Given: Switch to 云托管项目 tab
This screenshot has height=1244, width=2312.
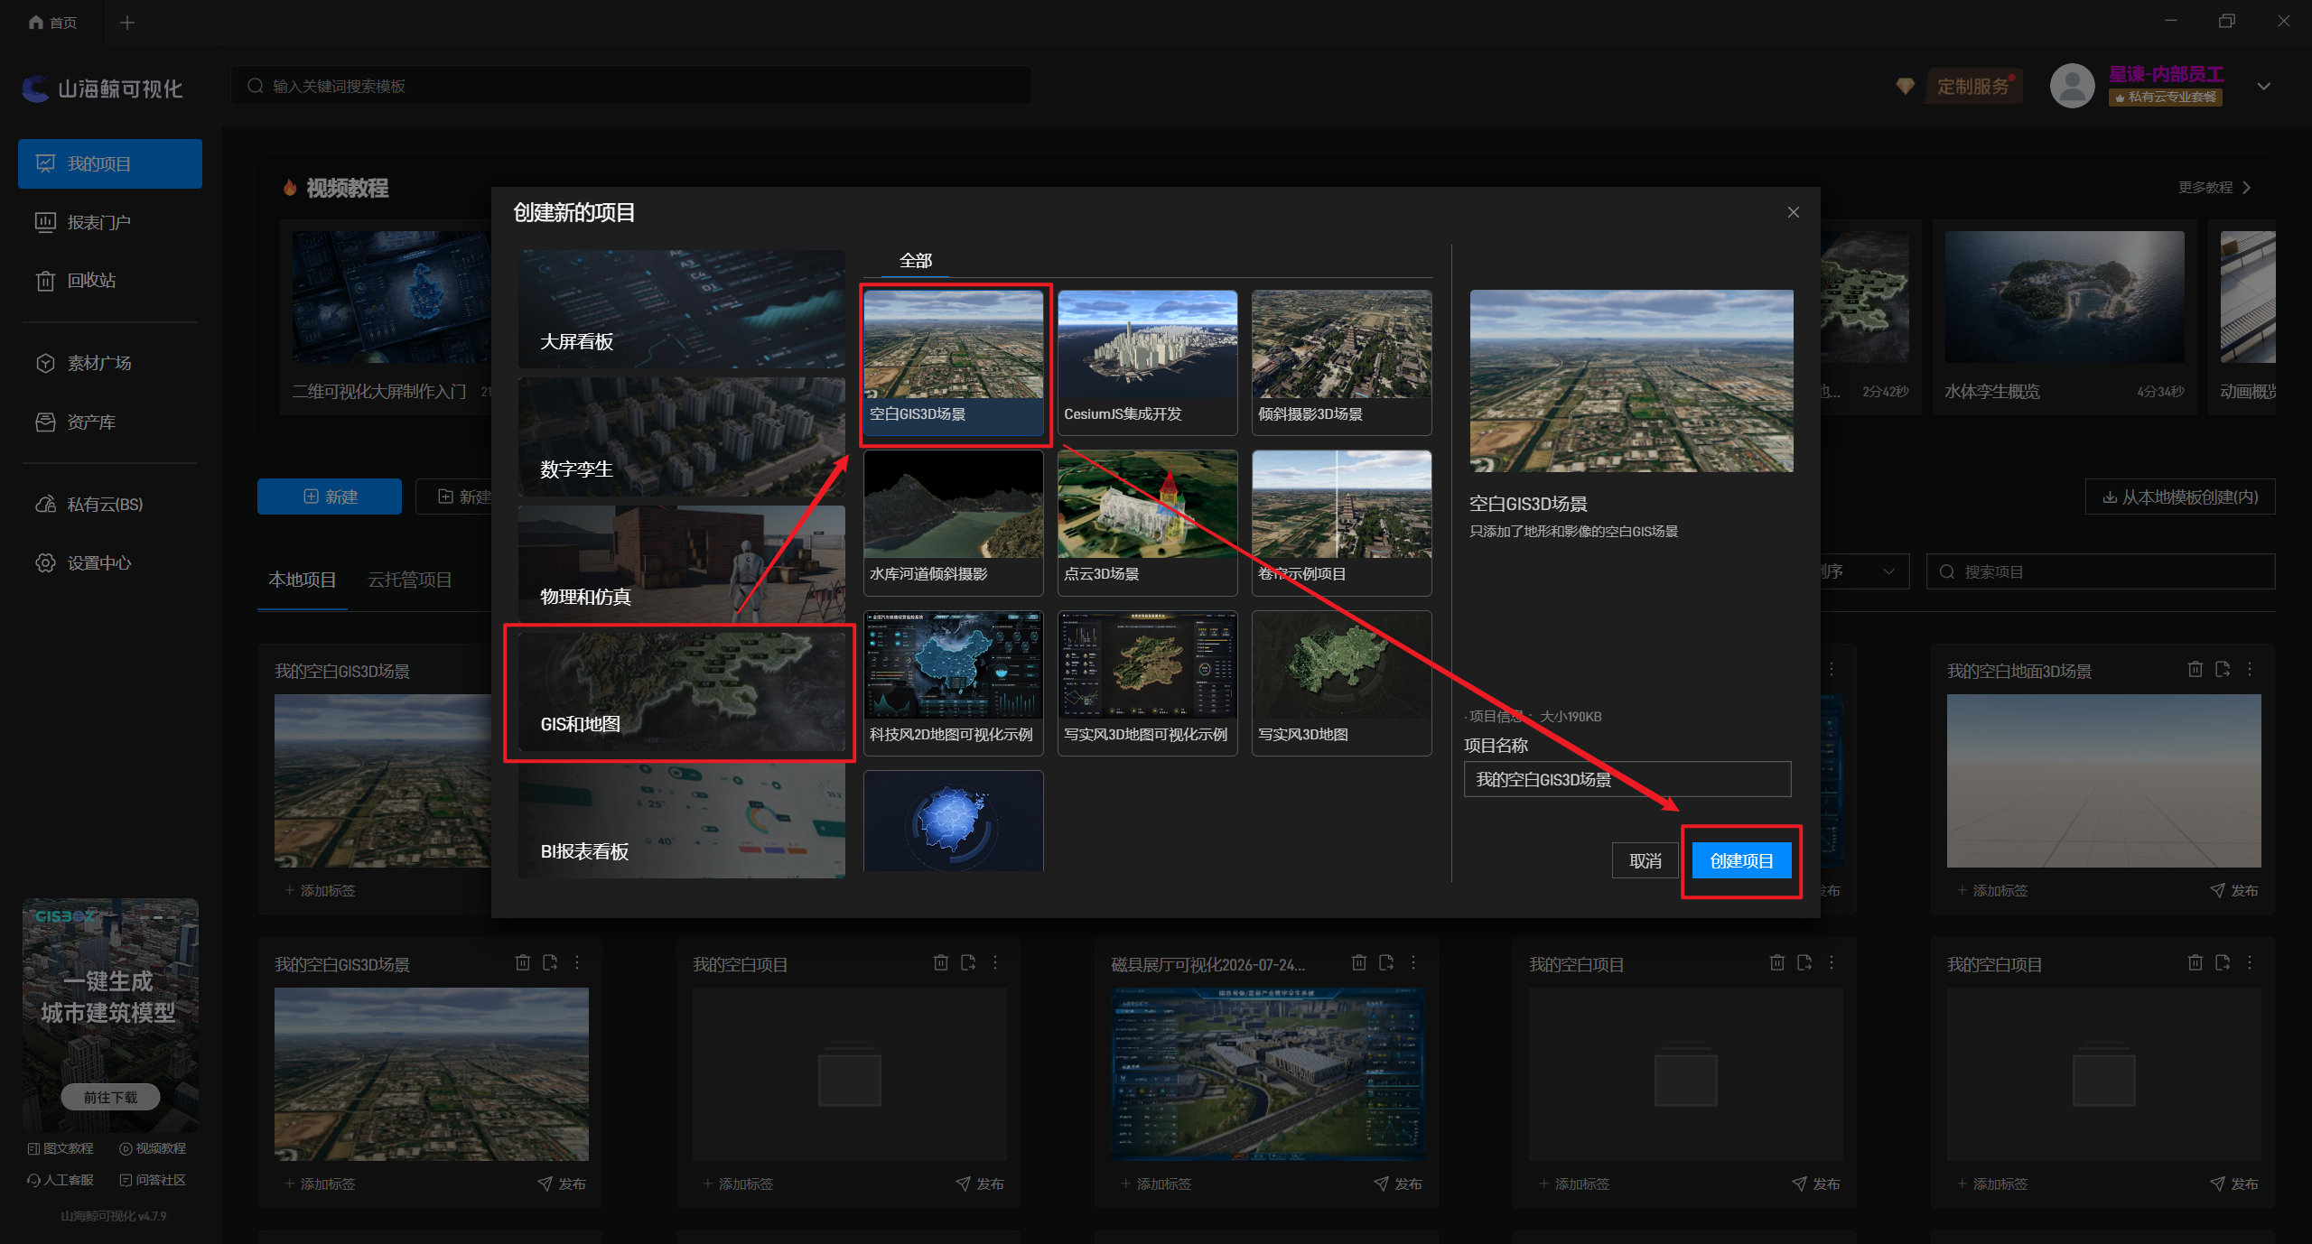Looking at the screenshot, I should (410, 580).
